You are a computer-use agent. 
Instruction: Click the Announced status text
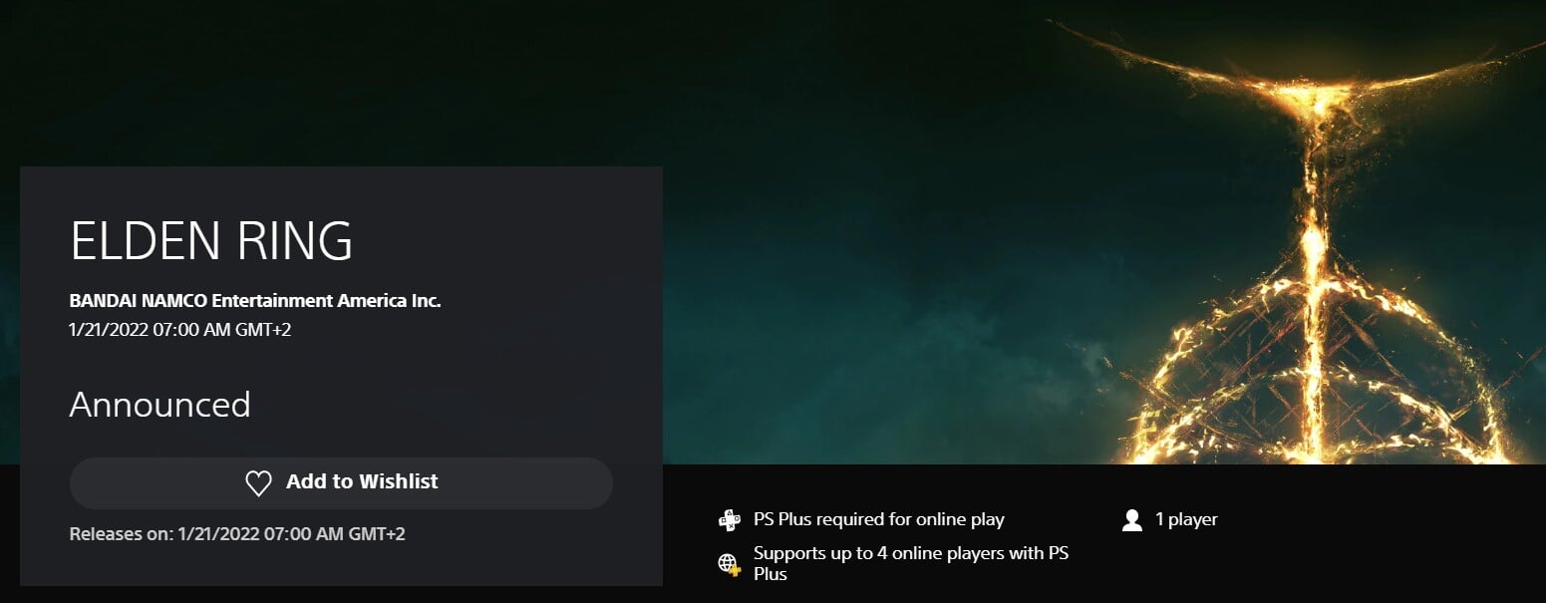pyautogui.click(x=159, y=405)
